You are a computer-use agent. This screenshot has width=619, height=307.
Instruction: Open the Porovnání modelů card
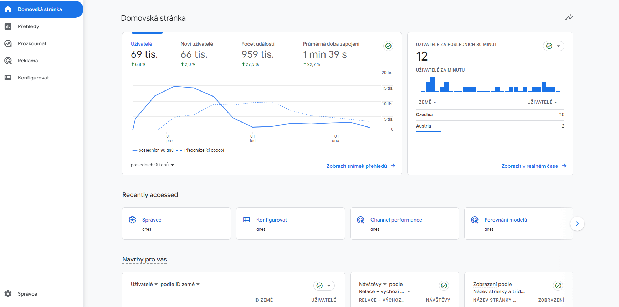pos(519,224)
